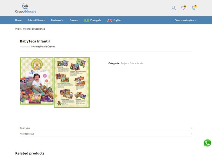212x159 pixels.
Task: Switch language to Português
Action: click(x=96, y=20)
